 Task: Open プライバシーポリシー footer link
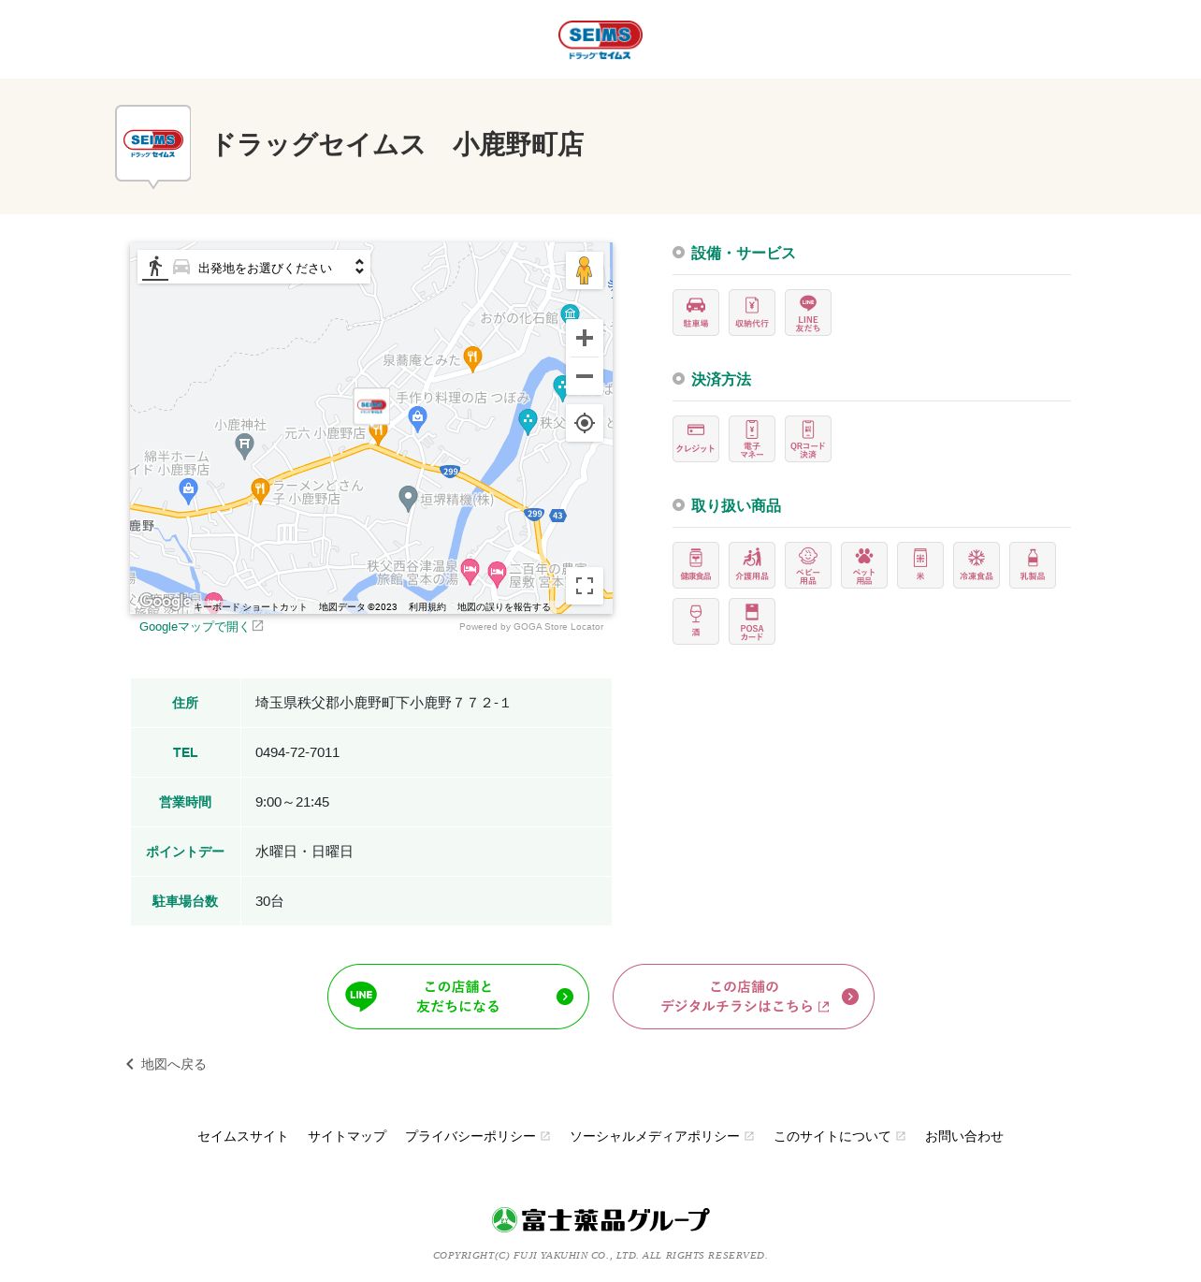coord(477,1136)
